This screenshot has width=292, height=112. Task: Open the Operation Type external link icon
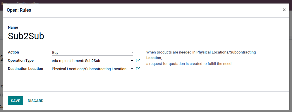(138, 61)
